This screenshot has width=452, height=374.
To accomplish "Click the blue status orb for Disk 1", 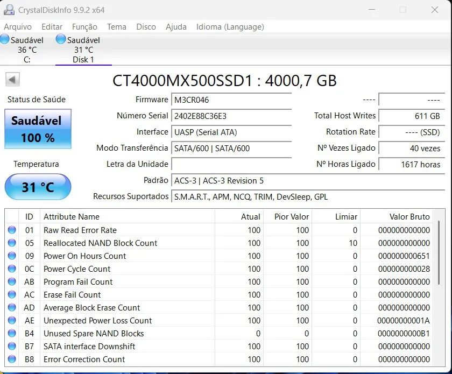I will pyautogui.click(x=61, y=39).
